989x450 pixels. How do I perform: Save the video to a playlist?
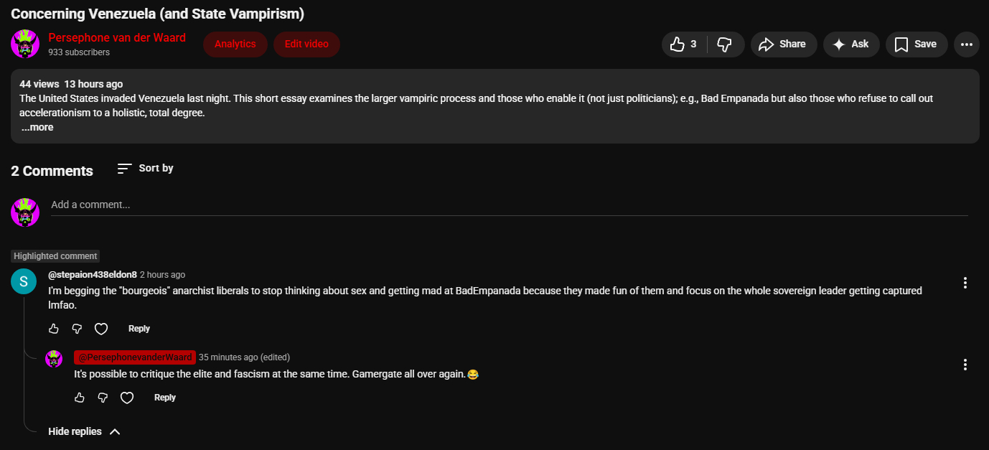tap(916, 44)
